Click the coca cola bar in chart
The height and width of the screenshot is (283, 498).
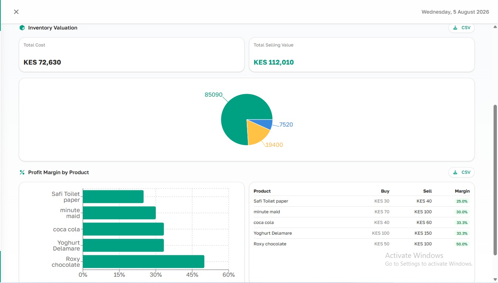tap(123, 229)
